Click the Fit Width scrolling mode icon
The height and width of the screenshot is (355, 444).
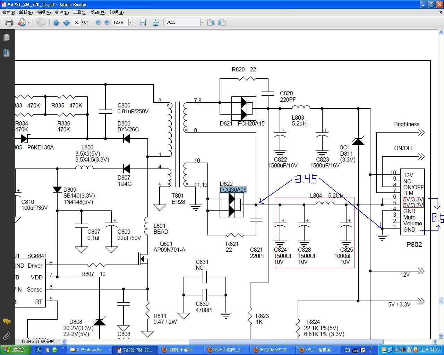(143, 23)
